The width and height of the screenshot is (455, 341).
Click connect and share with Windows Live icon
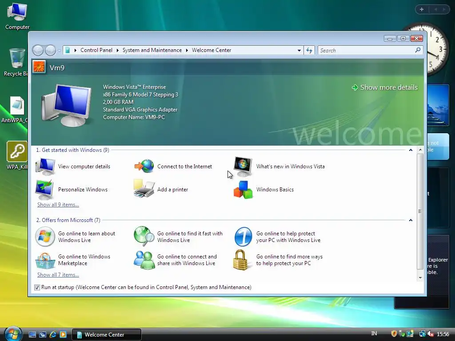[x=144, y=260]
